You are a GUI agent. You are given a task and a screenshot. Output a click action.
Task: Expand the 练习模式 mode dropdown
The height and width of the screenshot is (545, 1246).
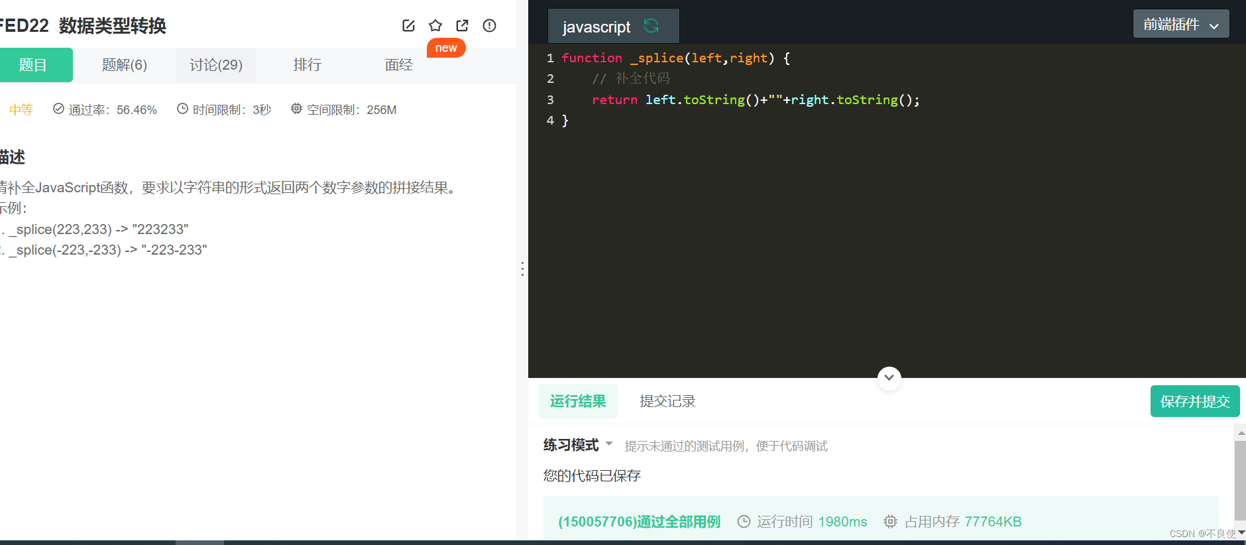tap(609, 444)
